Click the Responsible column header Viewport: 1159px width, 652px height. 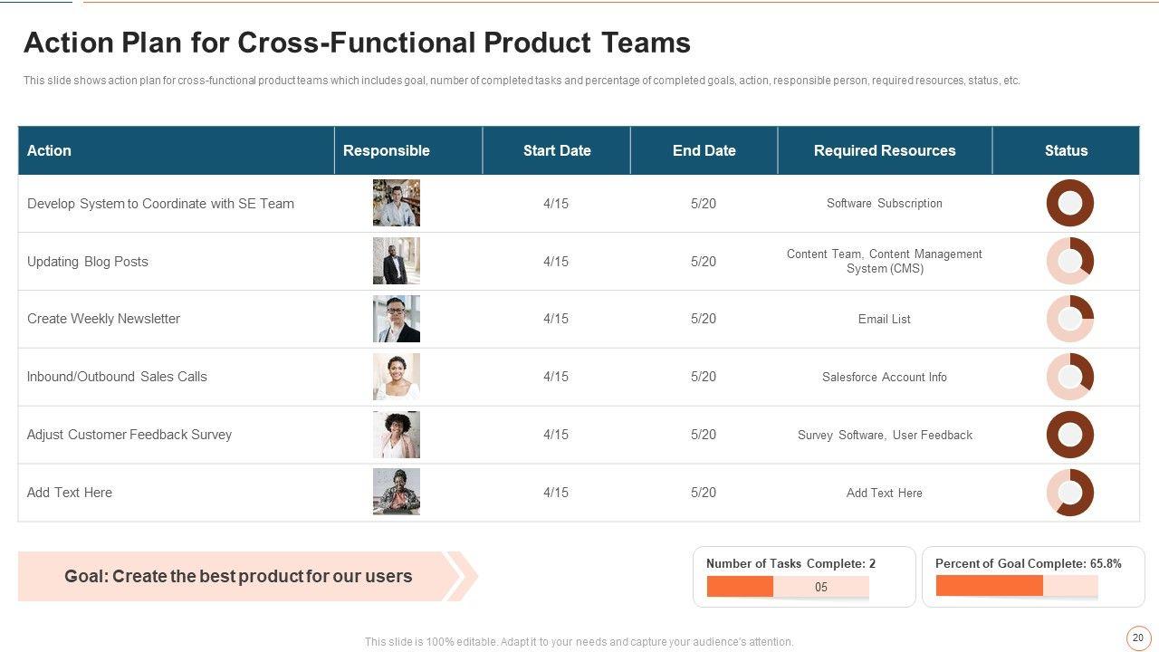click(387, 150)
